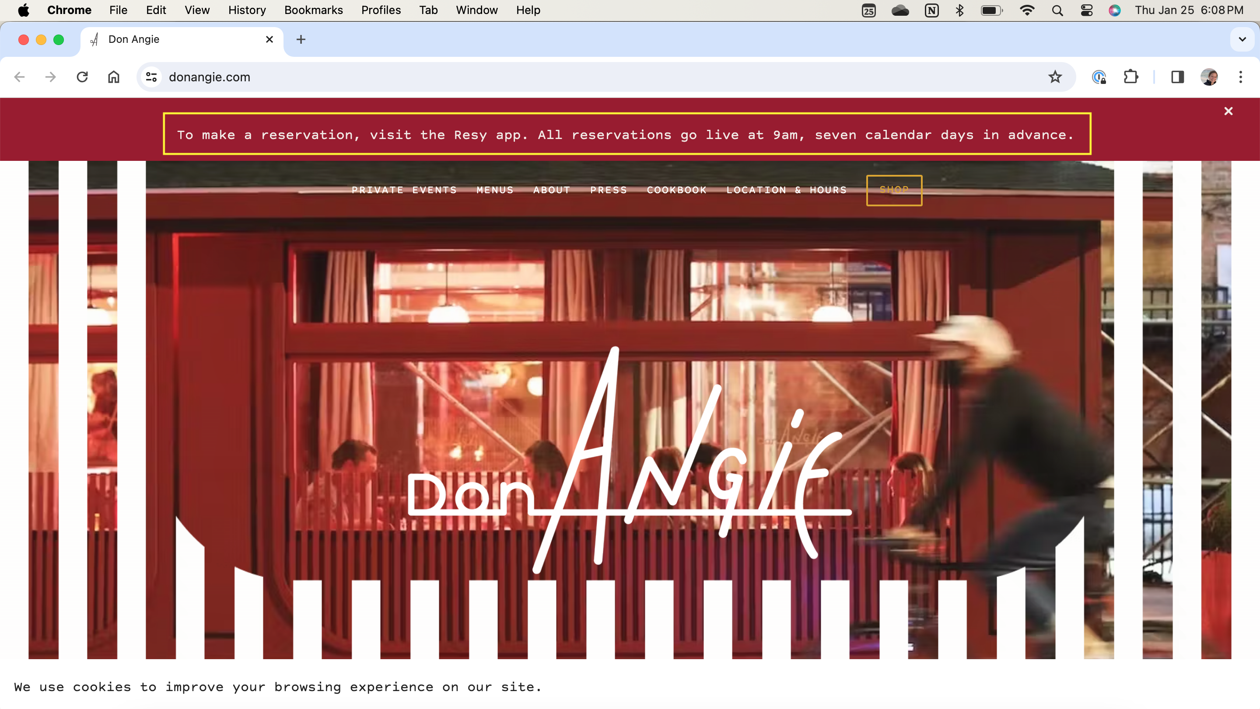The width and height of the screenshot is (1260, 709).
Task: Open the Press page
Action: tap(609, 190)
